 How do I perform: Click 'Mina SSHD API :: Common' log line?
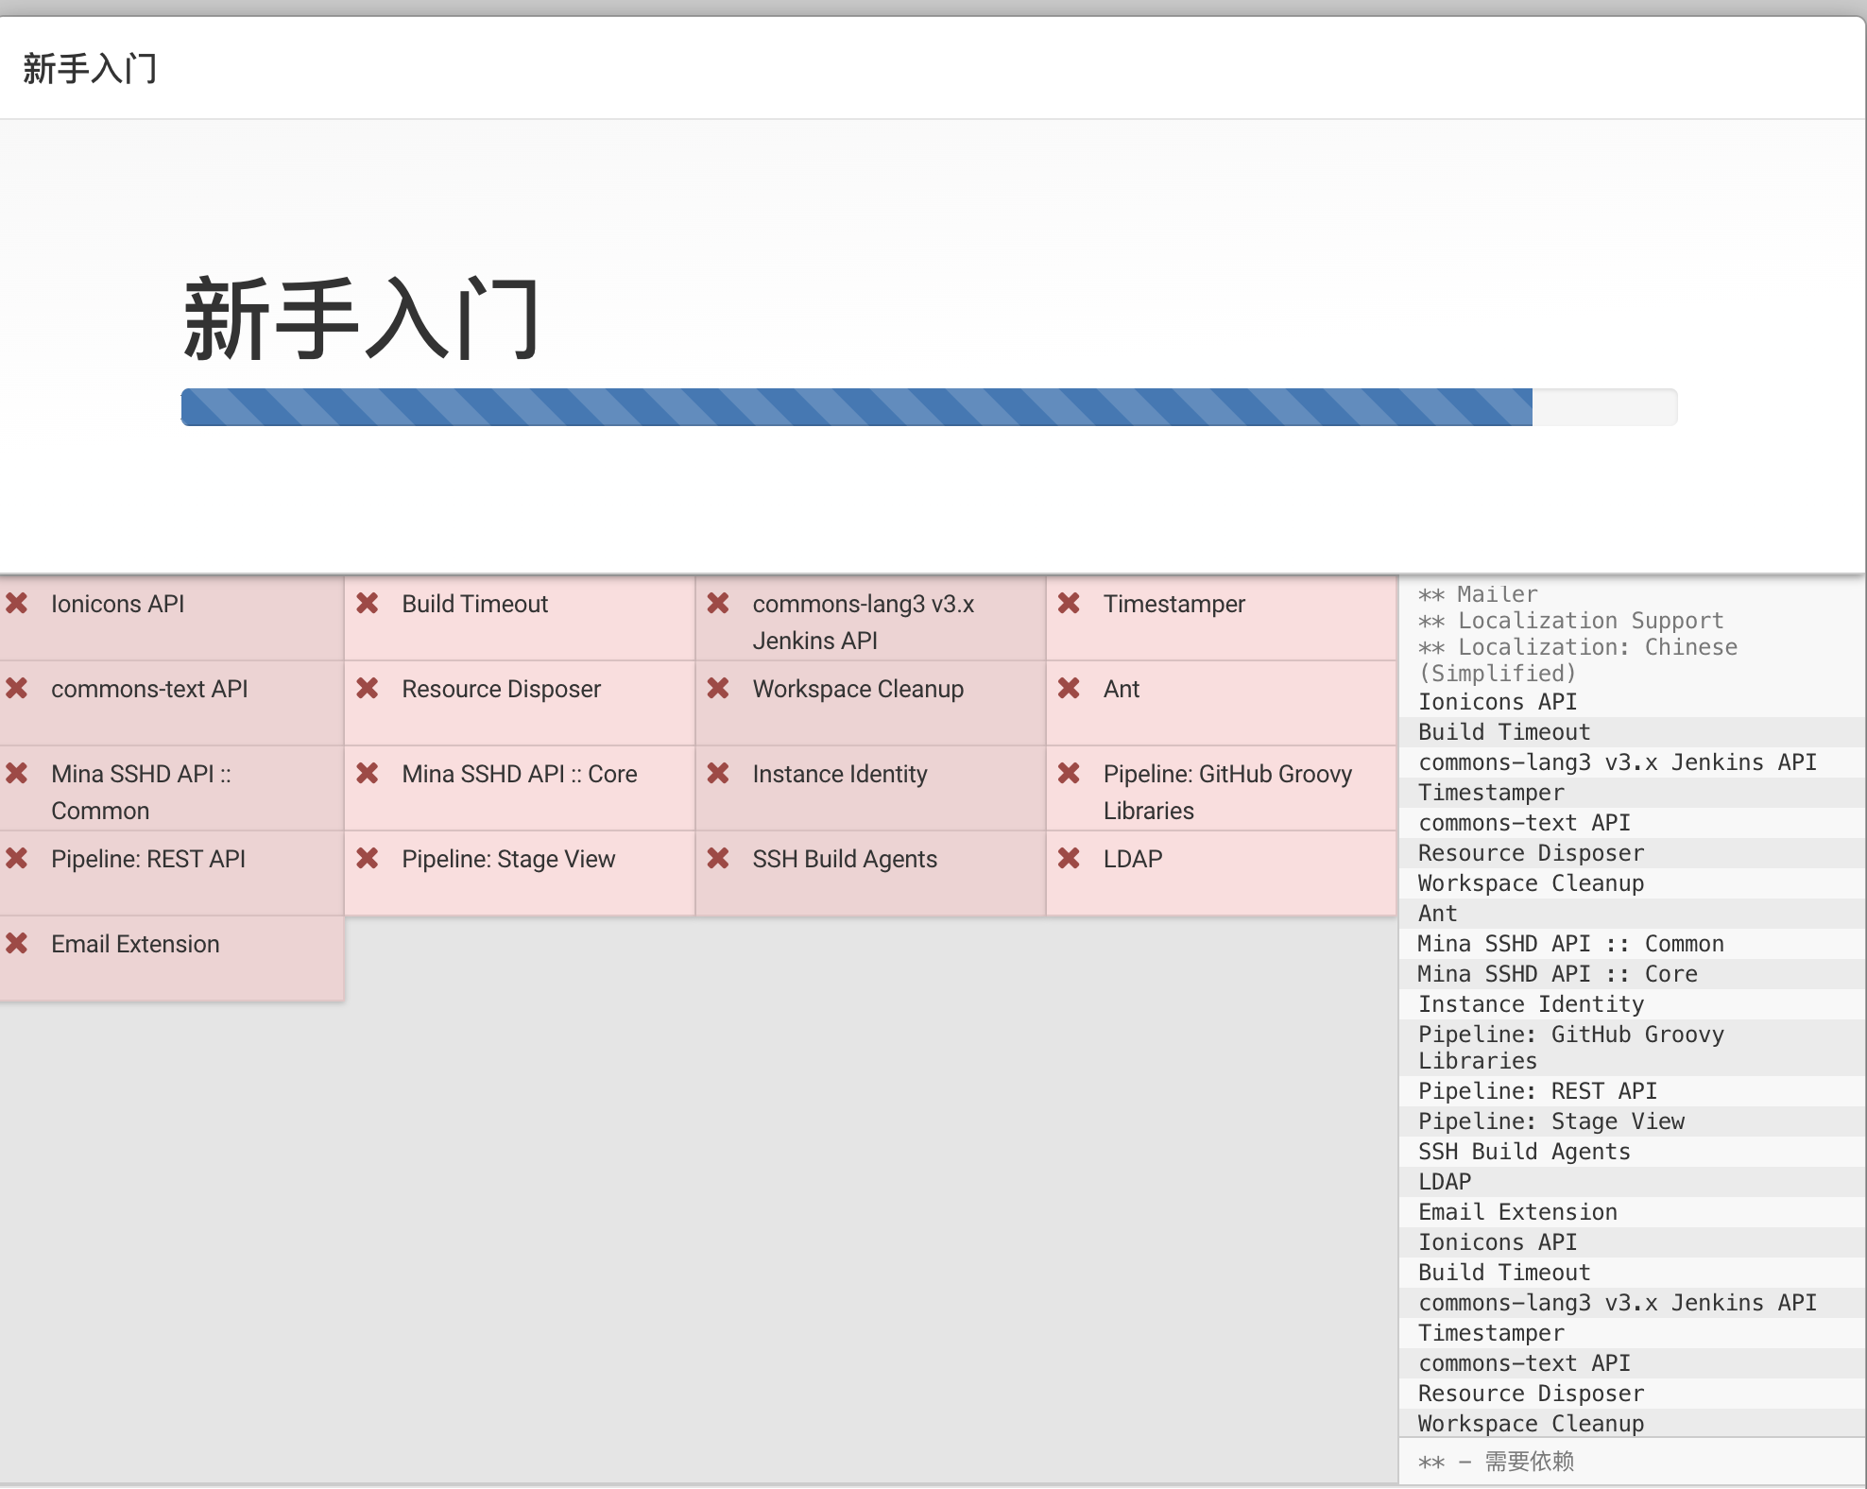click(1571, 944)
